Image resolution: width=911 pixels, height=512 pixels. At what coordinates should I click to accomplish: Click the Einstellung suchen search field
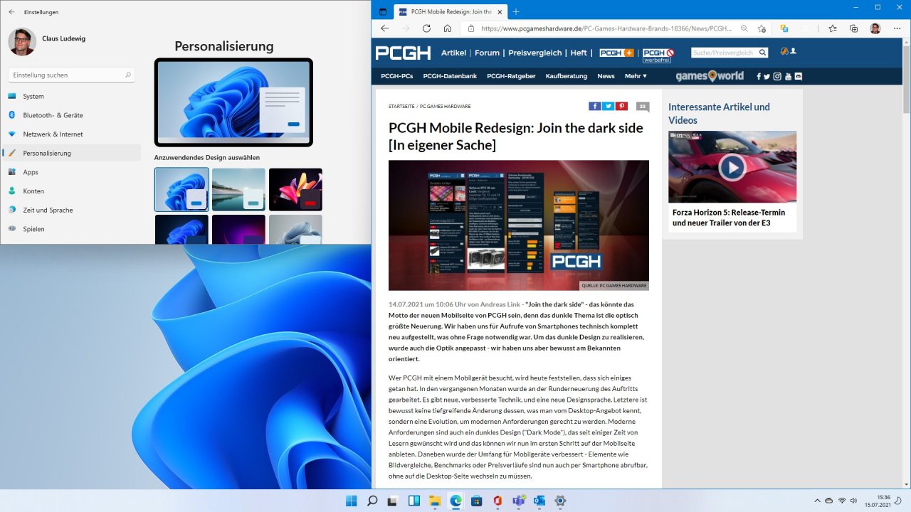tap(71, 75)
